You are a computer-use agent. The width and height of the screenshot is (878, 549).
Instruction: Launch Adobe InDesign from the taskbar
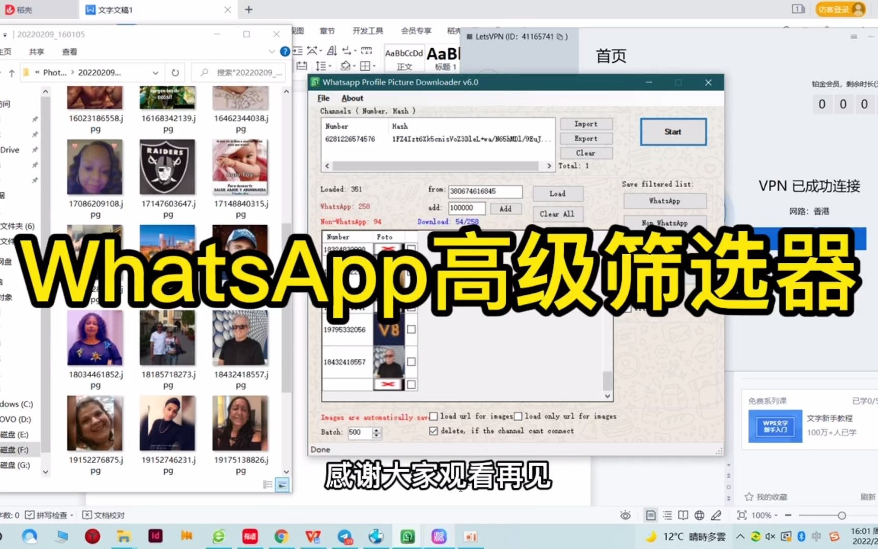[x=155, y=536]
